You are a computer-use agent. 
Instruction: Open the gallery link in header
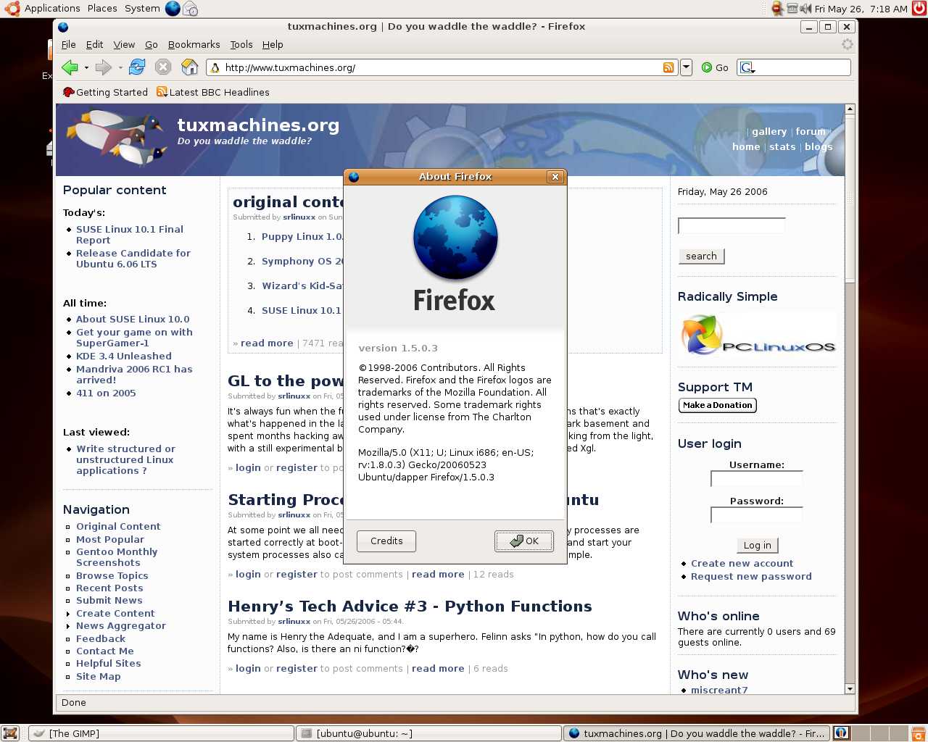(x=769, y=132)
